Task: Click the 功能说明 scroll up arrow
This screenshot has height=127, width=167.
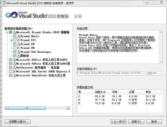Action: pyautogui.click(x=161, y=32)
